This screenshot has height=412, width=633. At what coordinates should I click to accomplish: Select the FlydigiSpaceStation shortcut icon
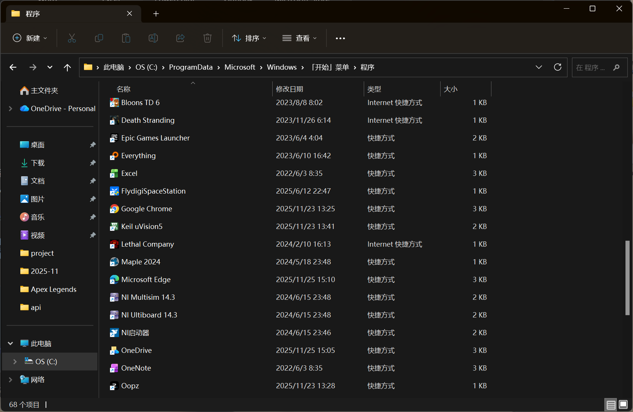[x=114, y=191]
